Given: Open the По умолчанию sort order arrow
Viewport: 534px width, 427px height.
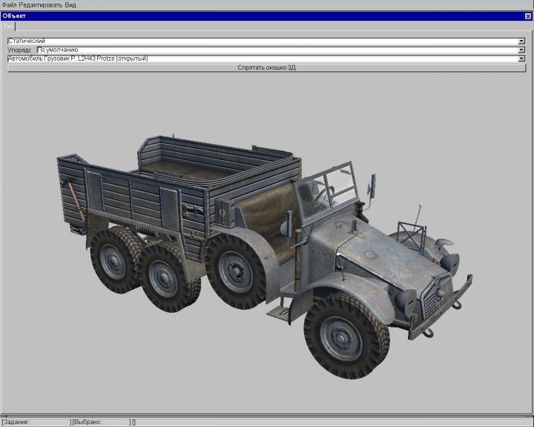Looking at the screenshot, I should tap(521, 50).
